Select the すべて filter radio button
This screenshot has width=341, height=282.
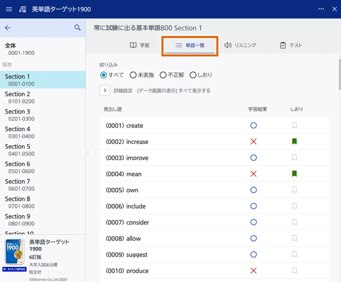coord(103,75)
